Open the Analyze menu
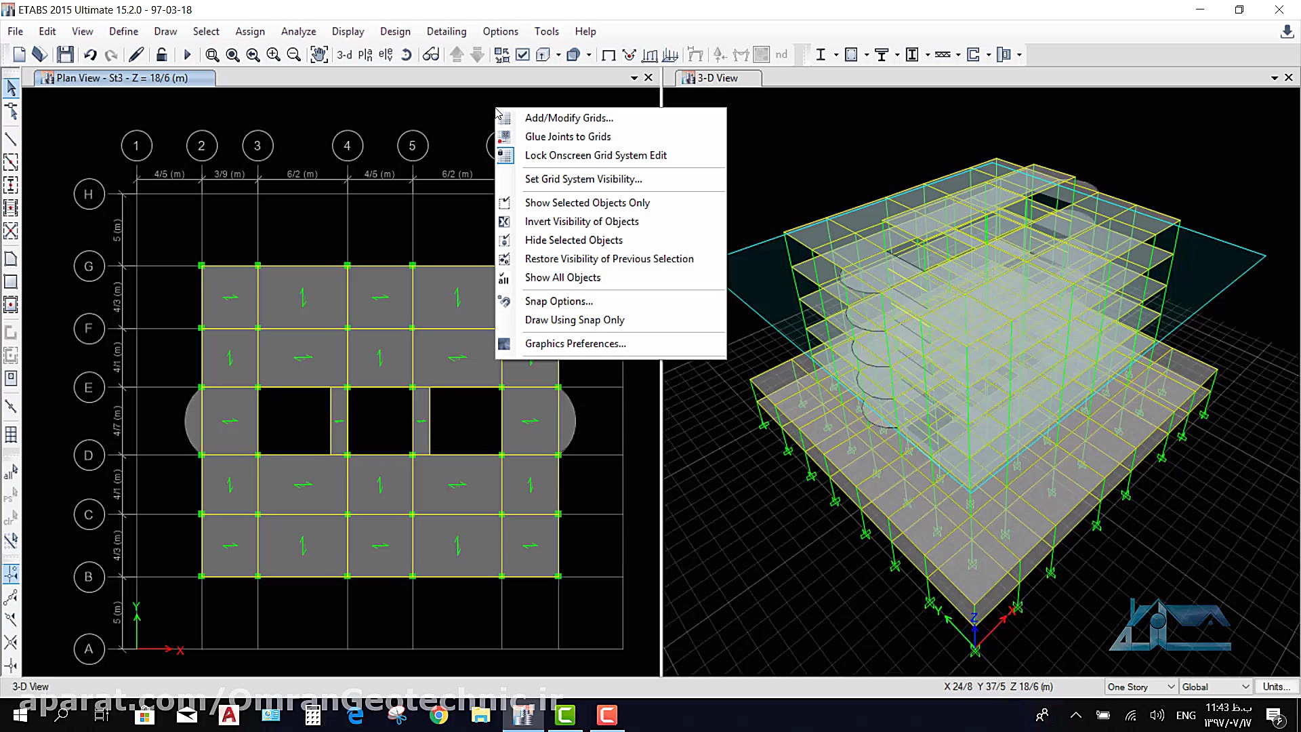 (x=298, y=31)
